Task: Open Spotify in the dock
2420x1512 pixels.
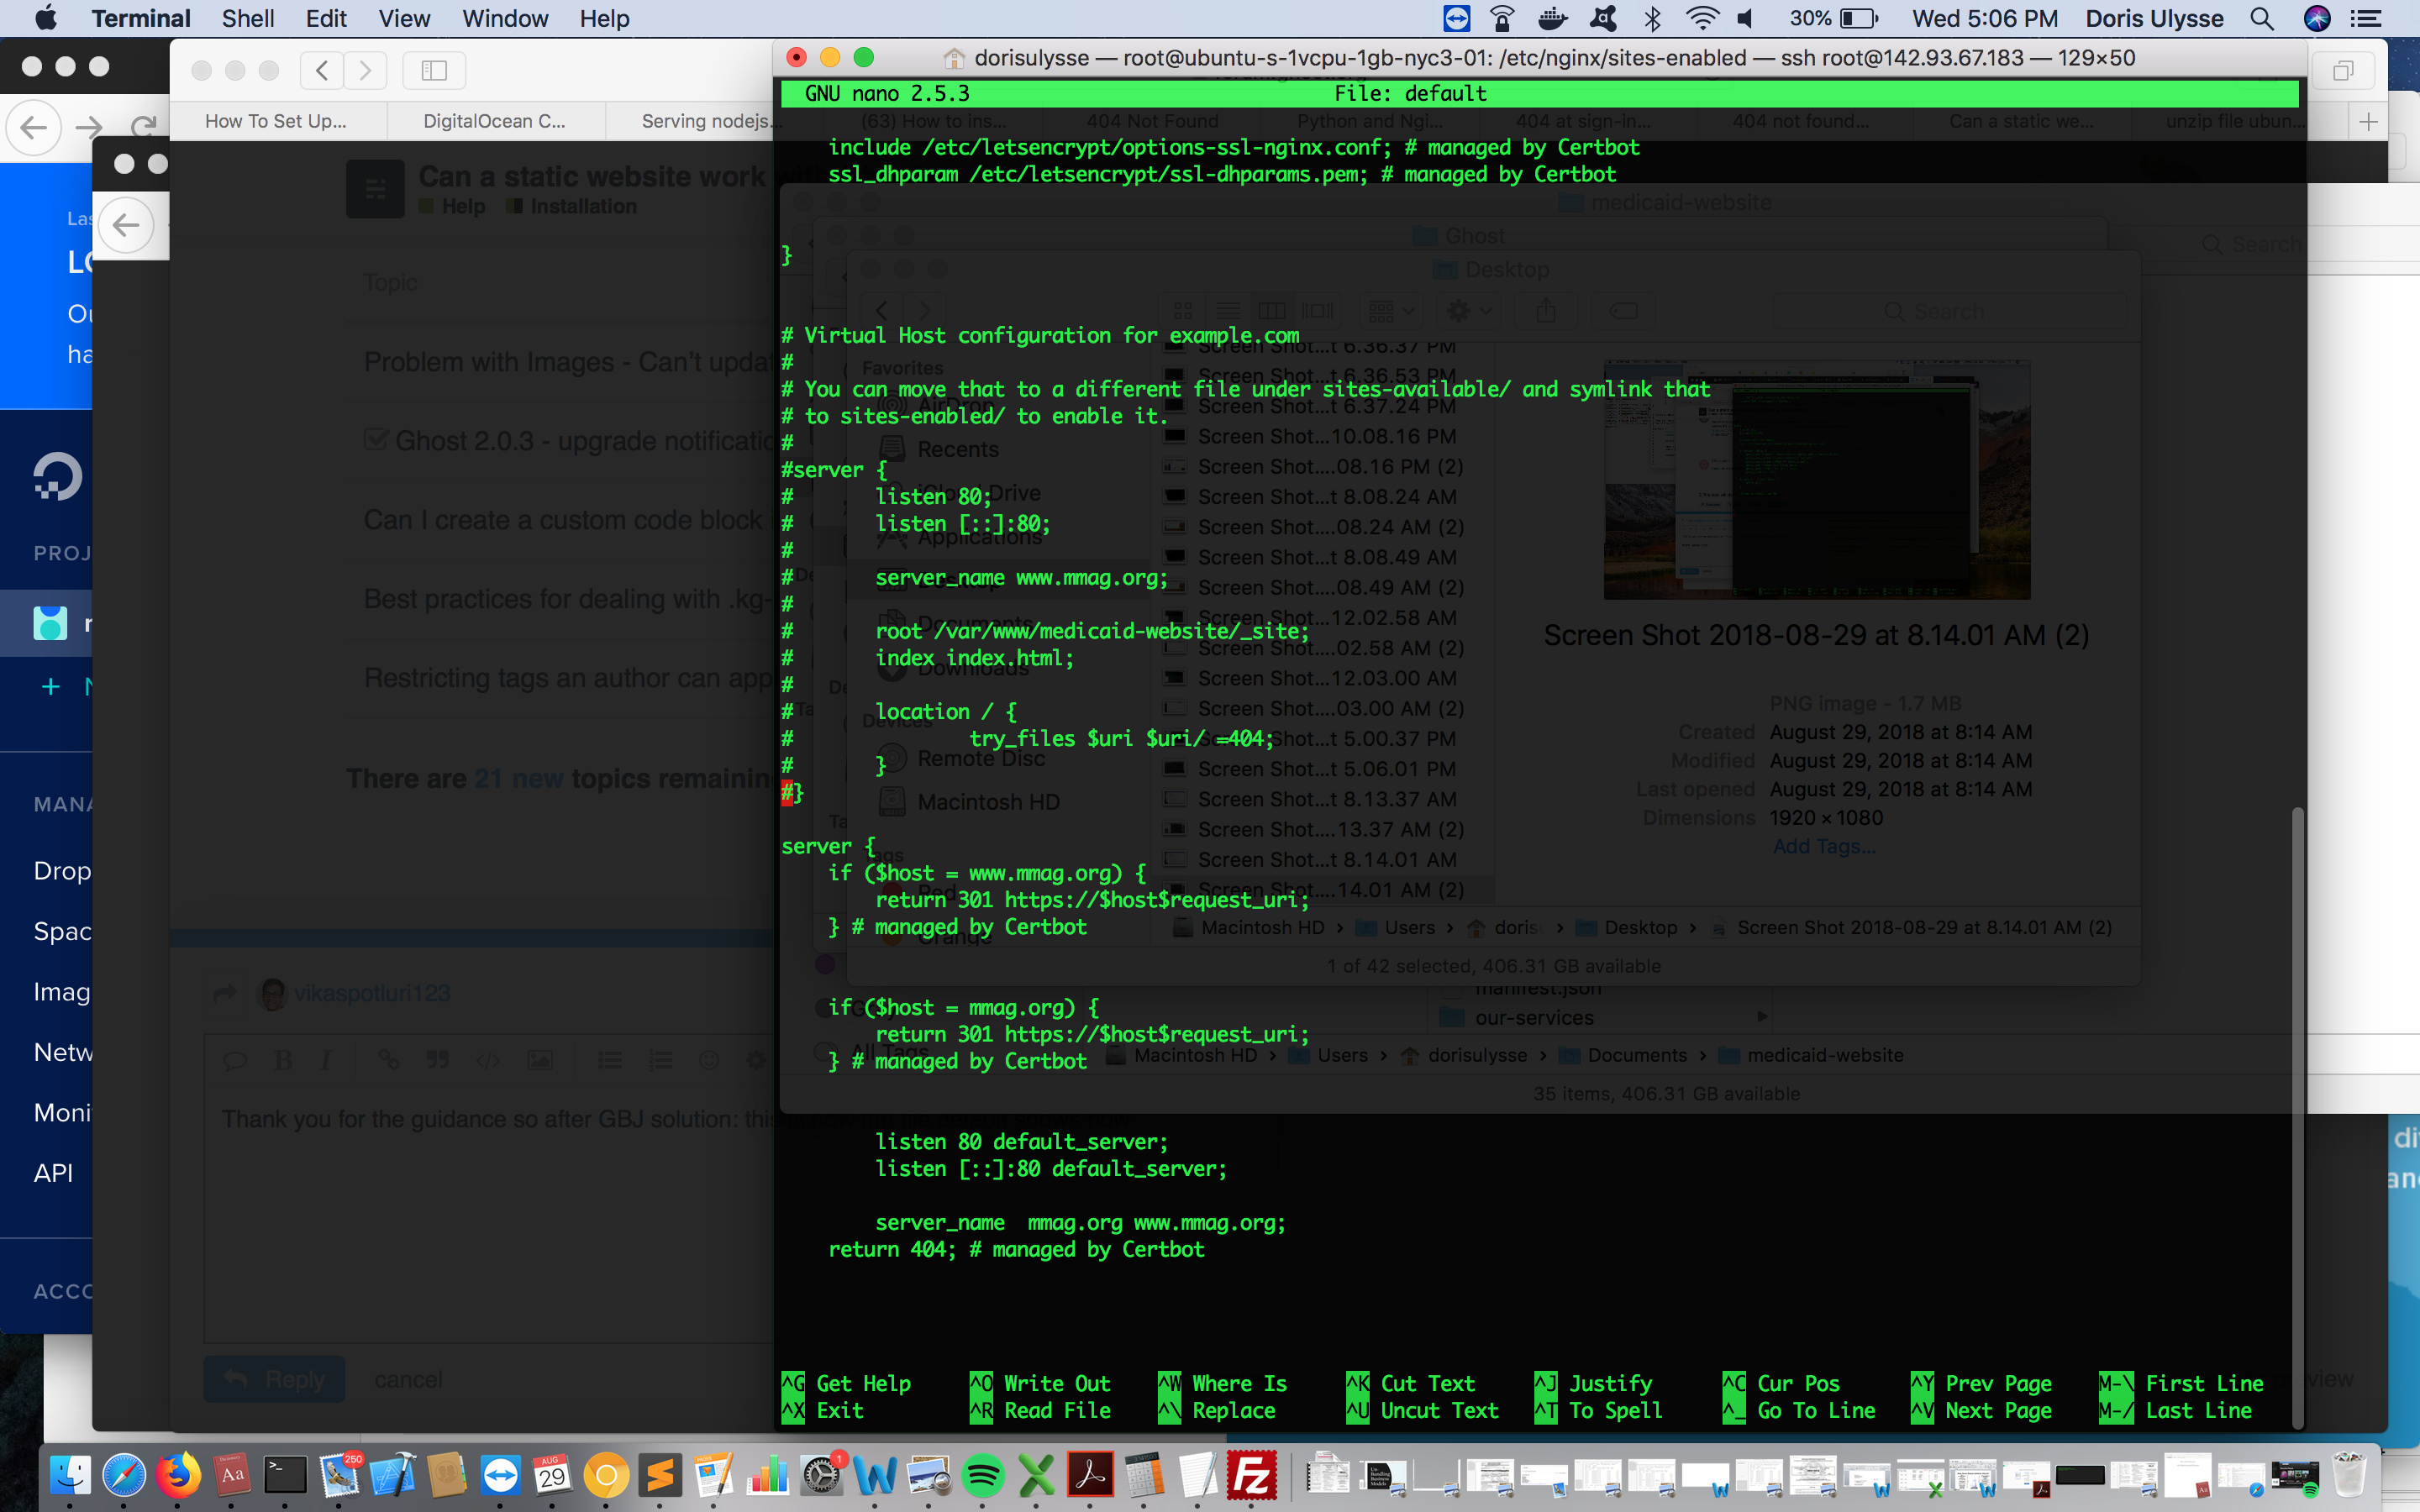Action: tap(983, 1475)
